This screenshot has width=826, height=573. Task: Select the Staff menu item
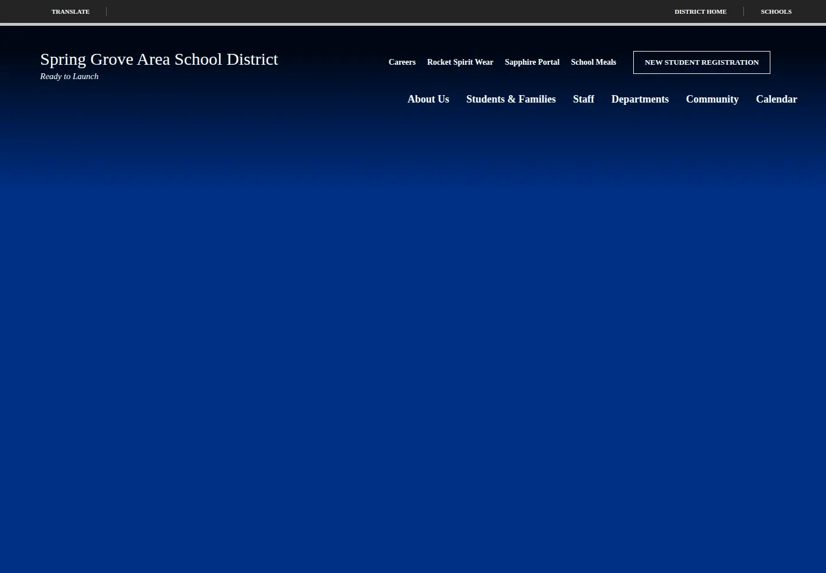point(583,99)
